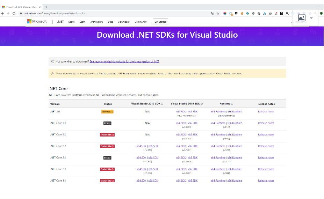This screenshot has height=199, width=324.
Task: Download x86 SDK for .NET Core 3.0
Action: click(x=193, y=135)
